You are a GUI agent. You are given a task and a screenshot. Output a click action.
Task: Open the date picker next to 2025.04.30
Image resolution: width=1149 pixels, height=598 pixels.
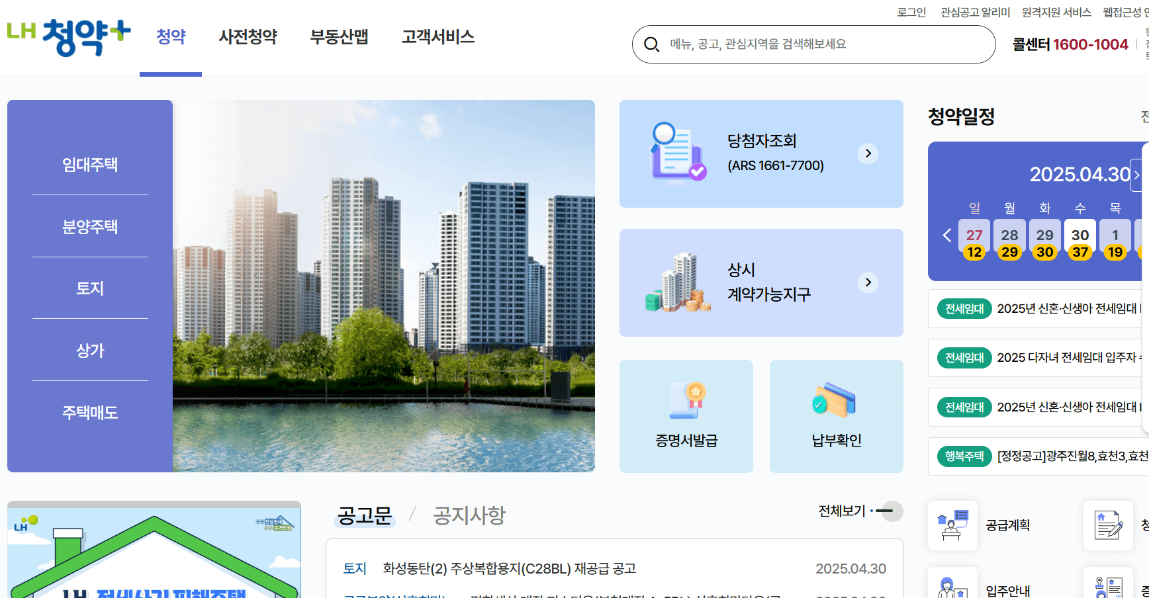tap(1138, 175)
